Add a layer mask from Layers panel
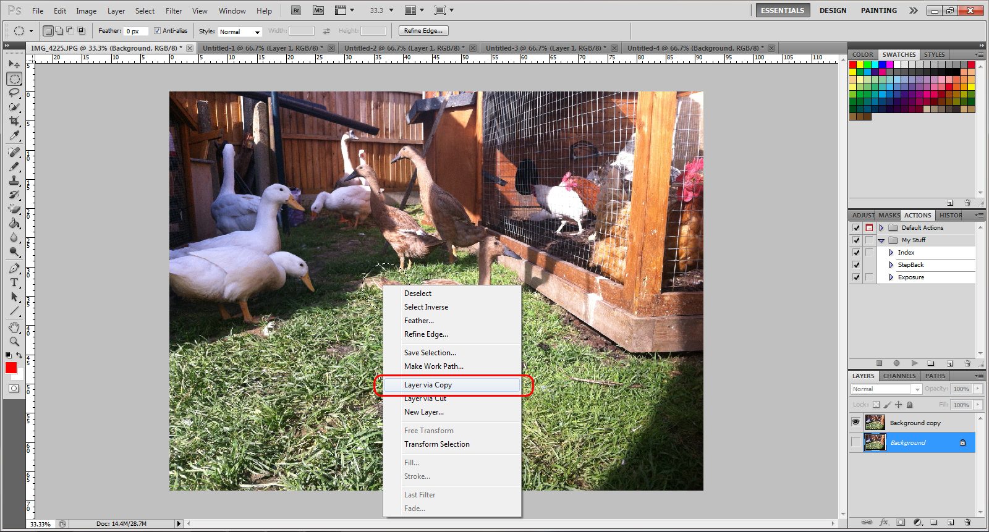This screenshot has height=532, width=989. [x=901, y=522]
